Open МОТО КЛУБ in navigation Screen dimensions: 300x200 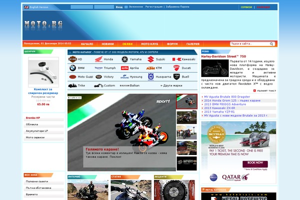point(149,44)
